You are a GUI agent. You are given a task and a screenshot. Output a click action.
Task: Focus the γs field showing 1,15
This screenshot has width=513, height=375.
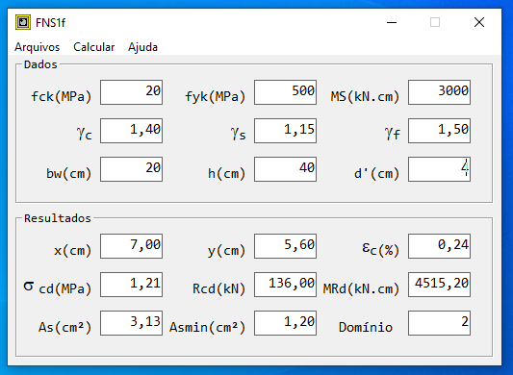[x=285, y=131]
